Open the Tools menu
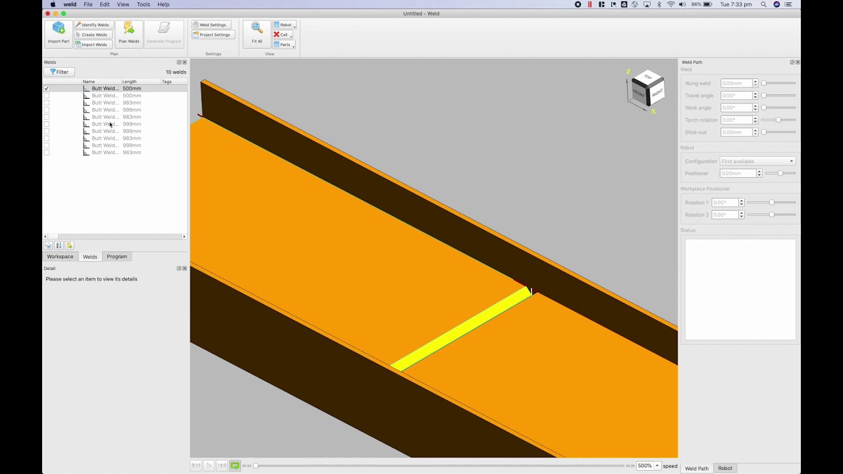Image resolution: width=843 pixels, height=474 pixels. tap(144, 5)
